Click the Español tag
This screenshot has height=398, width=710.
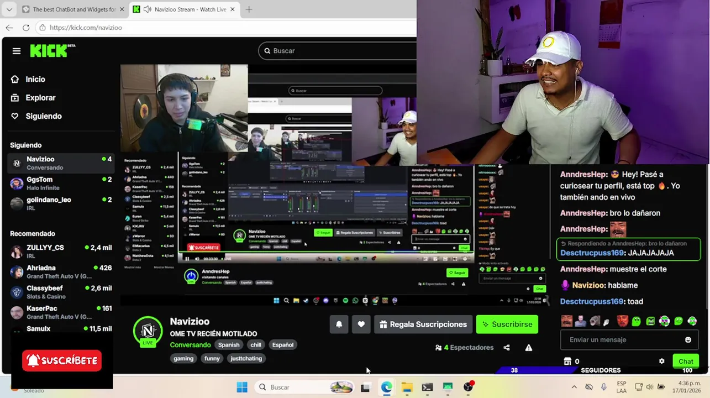(x=282, y=345)
